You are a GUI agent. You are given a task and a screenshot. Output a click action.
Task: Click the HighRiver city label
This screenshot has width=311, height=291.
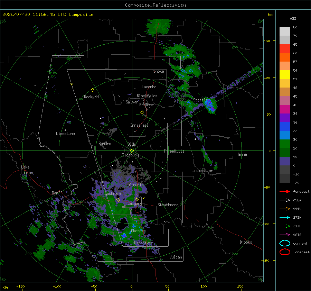coord(143,243)
